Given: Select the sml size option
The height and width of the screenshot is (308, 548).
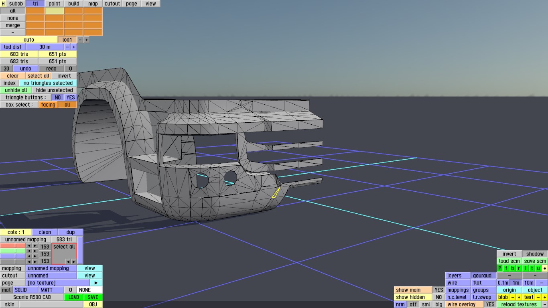Looking at the screenshot, I should [x=426, y=304].
